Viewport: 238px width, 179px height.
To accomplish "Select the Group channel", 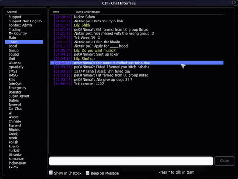I will [13, 50].
